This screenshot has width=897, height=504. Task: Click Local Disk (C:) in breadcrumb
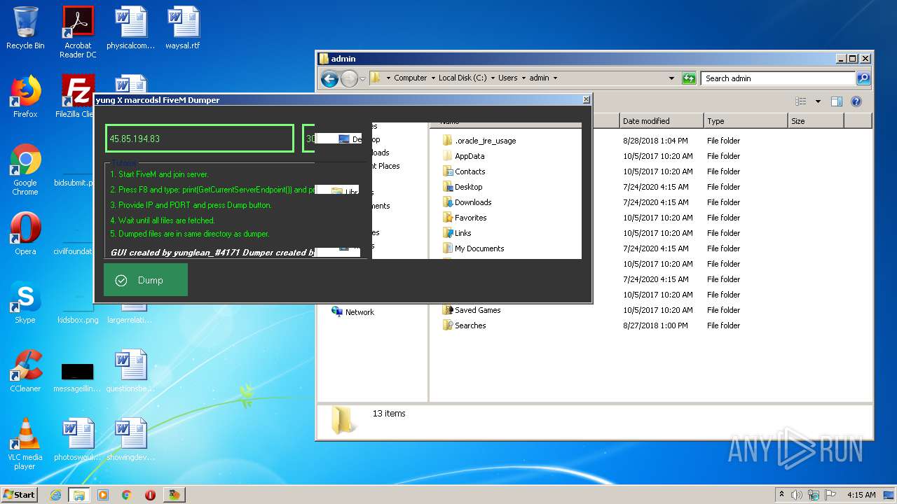(x=463, y=78)
